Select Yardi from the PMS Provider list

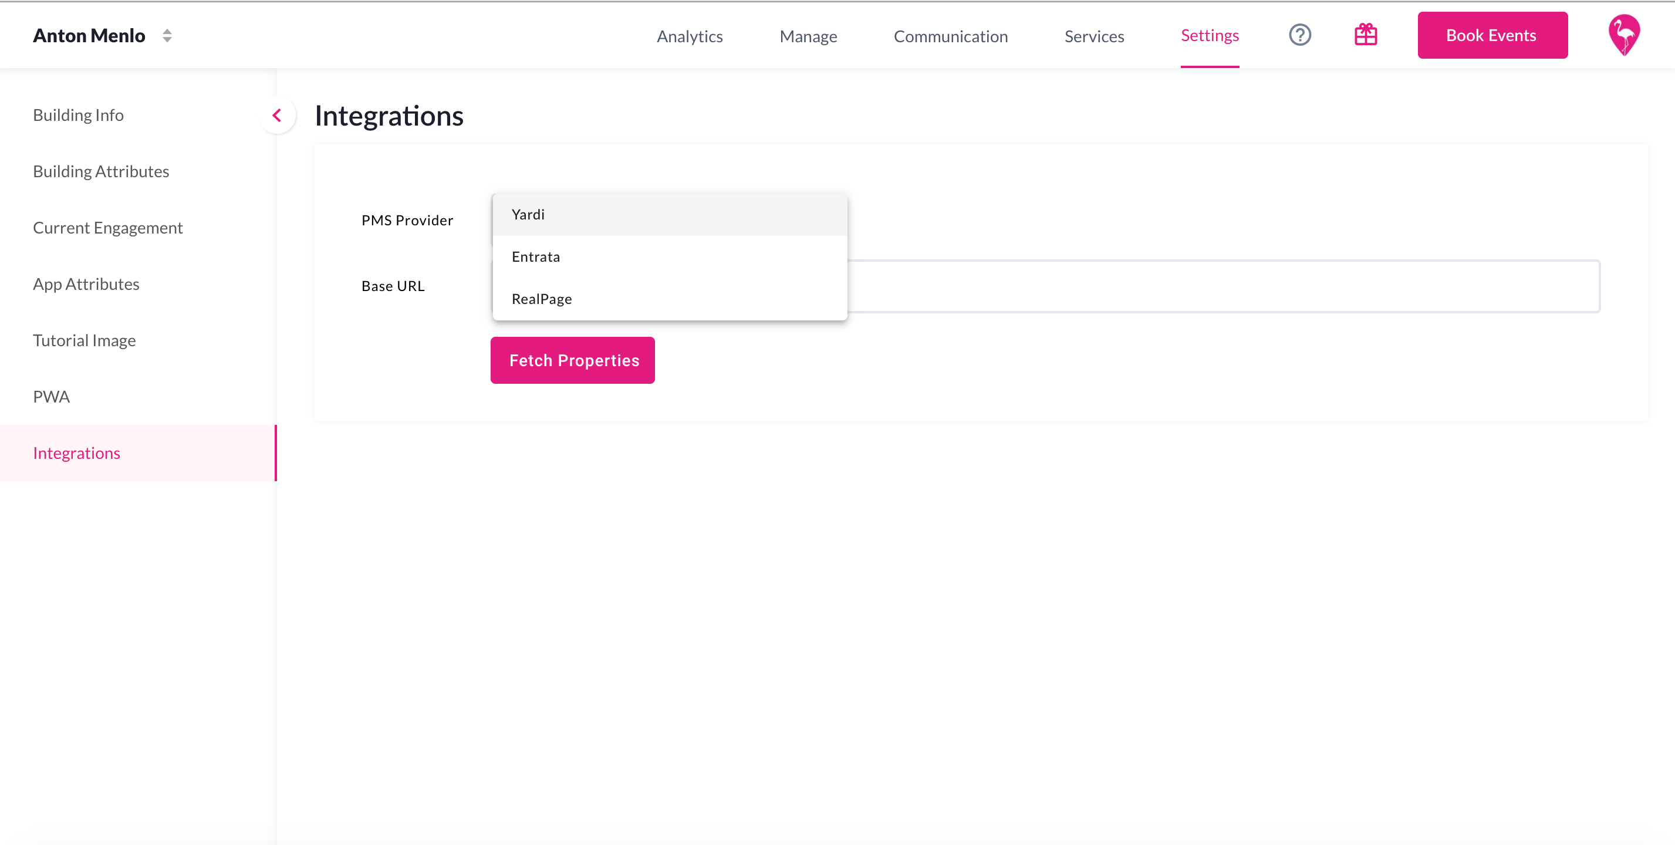[x=670, y=215]
